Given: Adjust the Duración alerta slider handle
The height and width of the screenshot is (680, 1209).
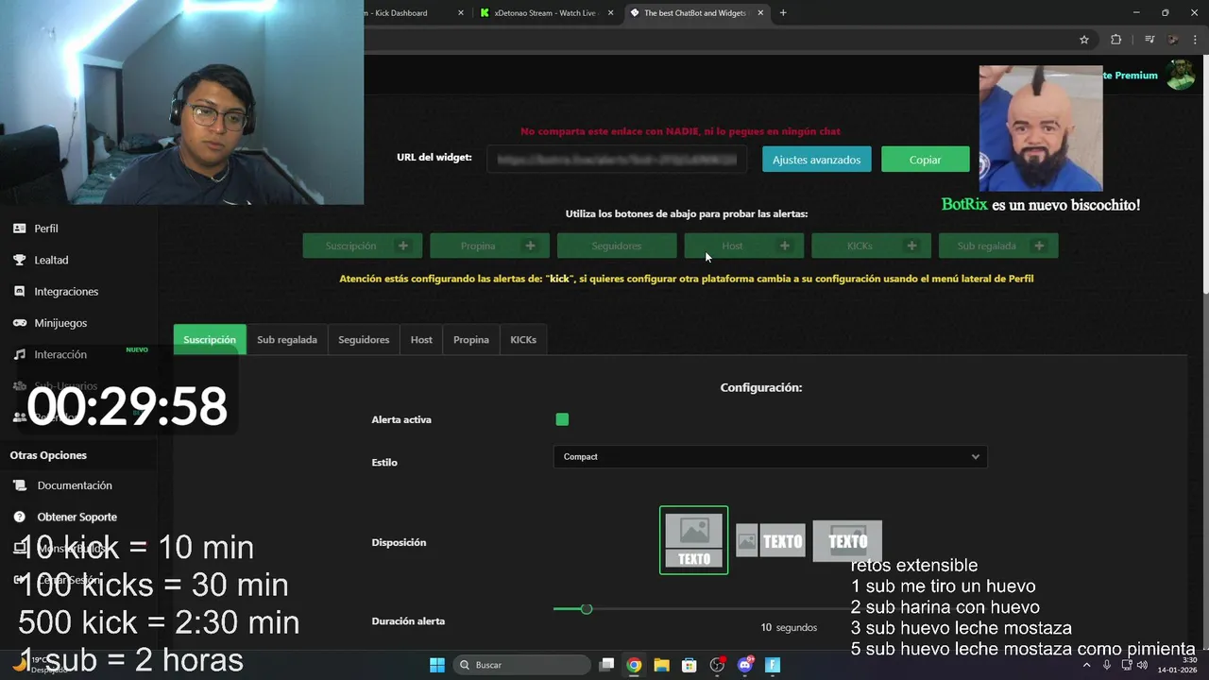Looking at the screenshot, I should click(x=586, y=609).
